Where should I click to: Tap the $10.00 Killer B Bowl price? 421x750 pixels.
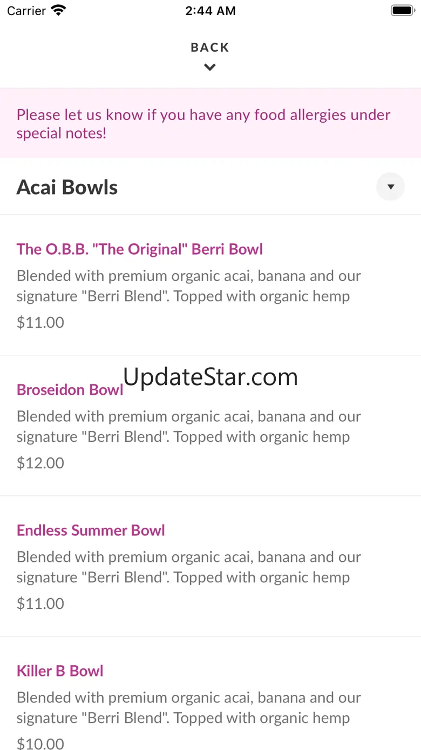pos(40,744)
